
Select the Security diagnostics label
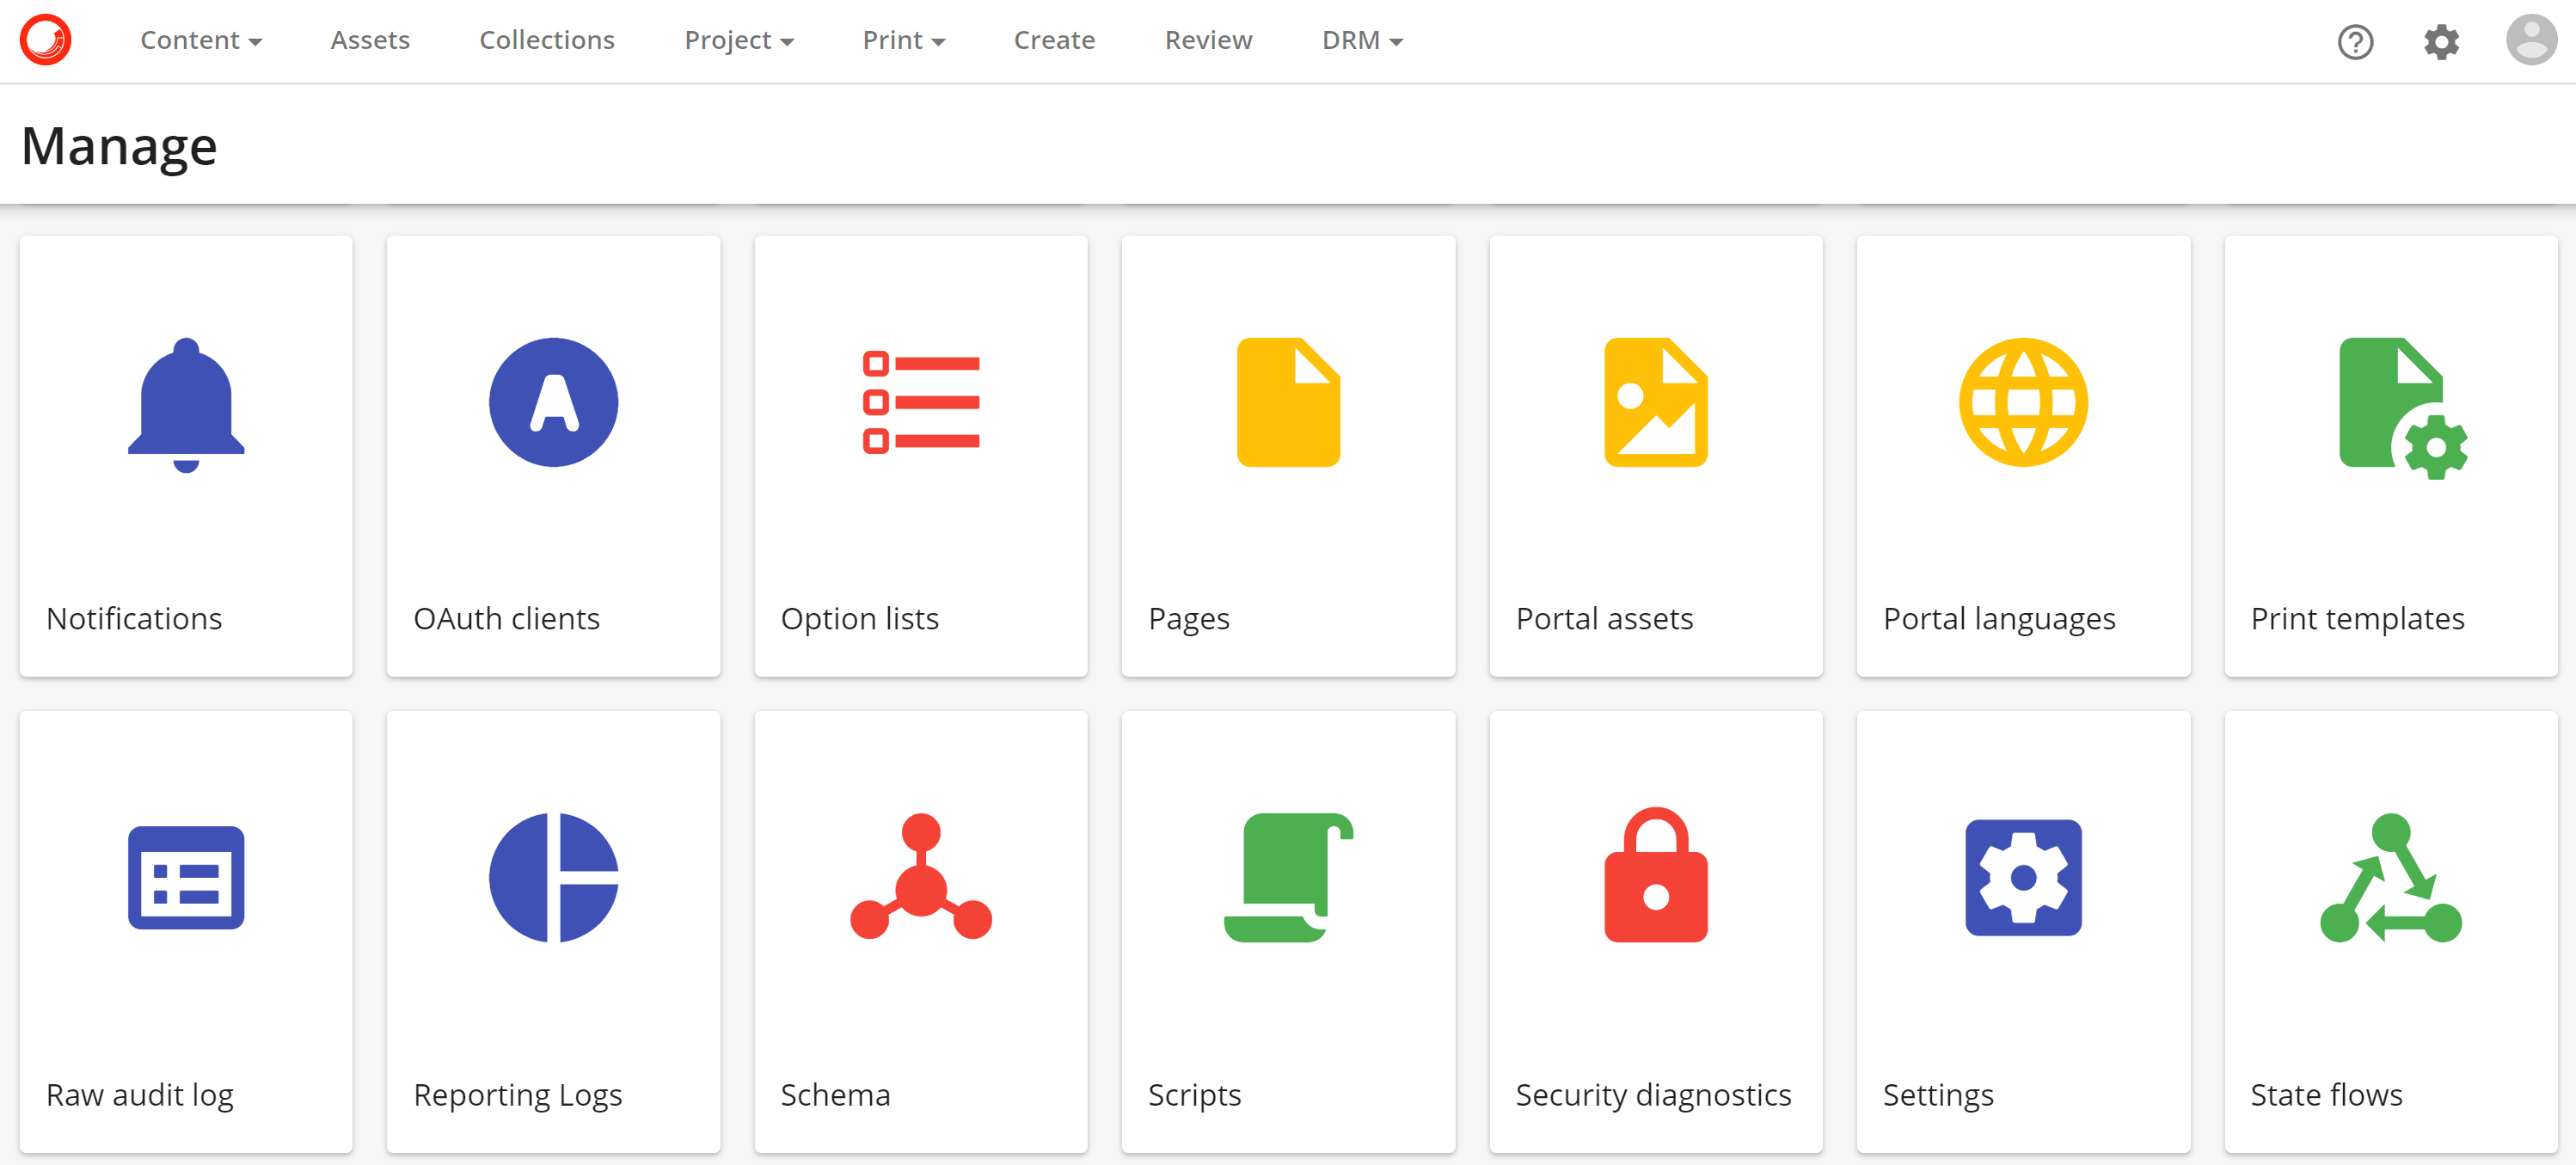click(1653, 1095)
